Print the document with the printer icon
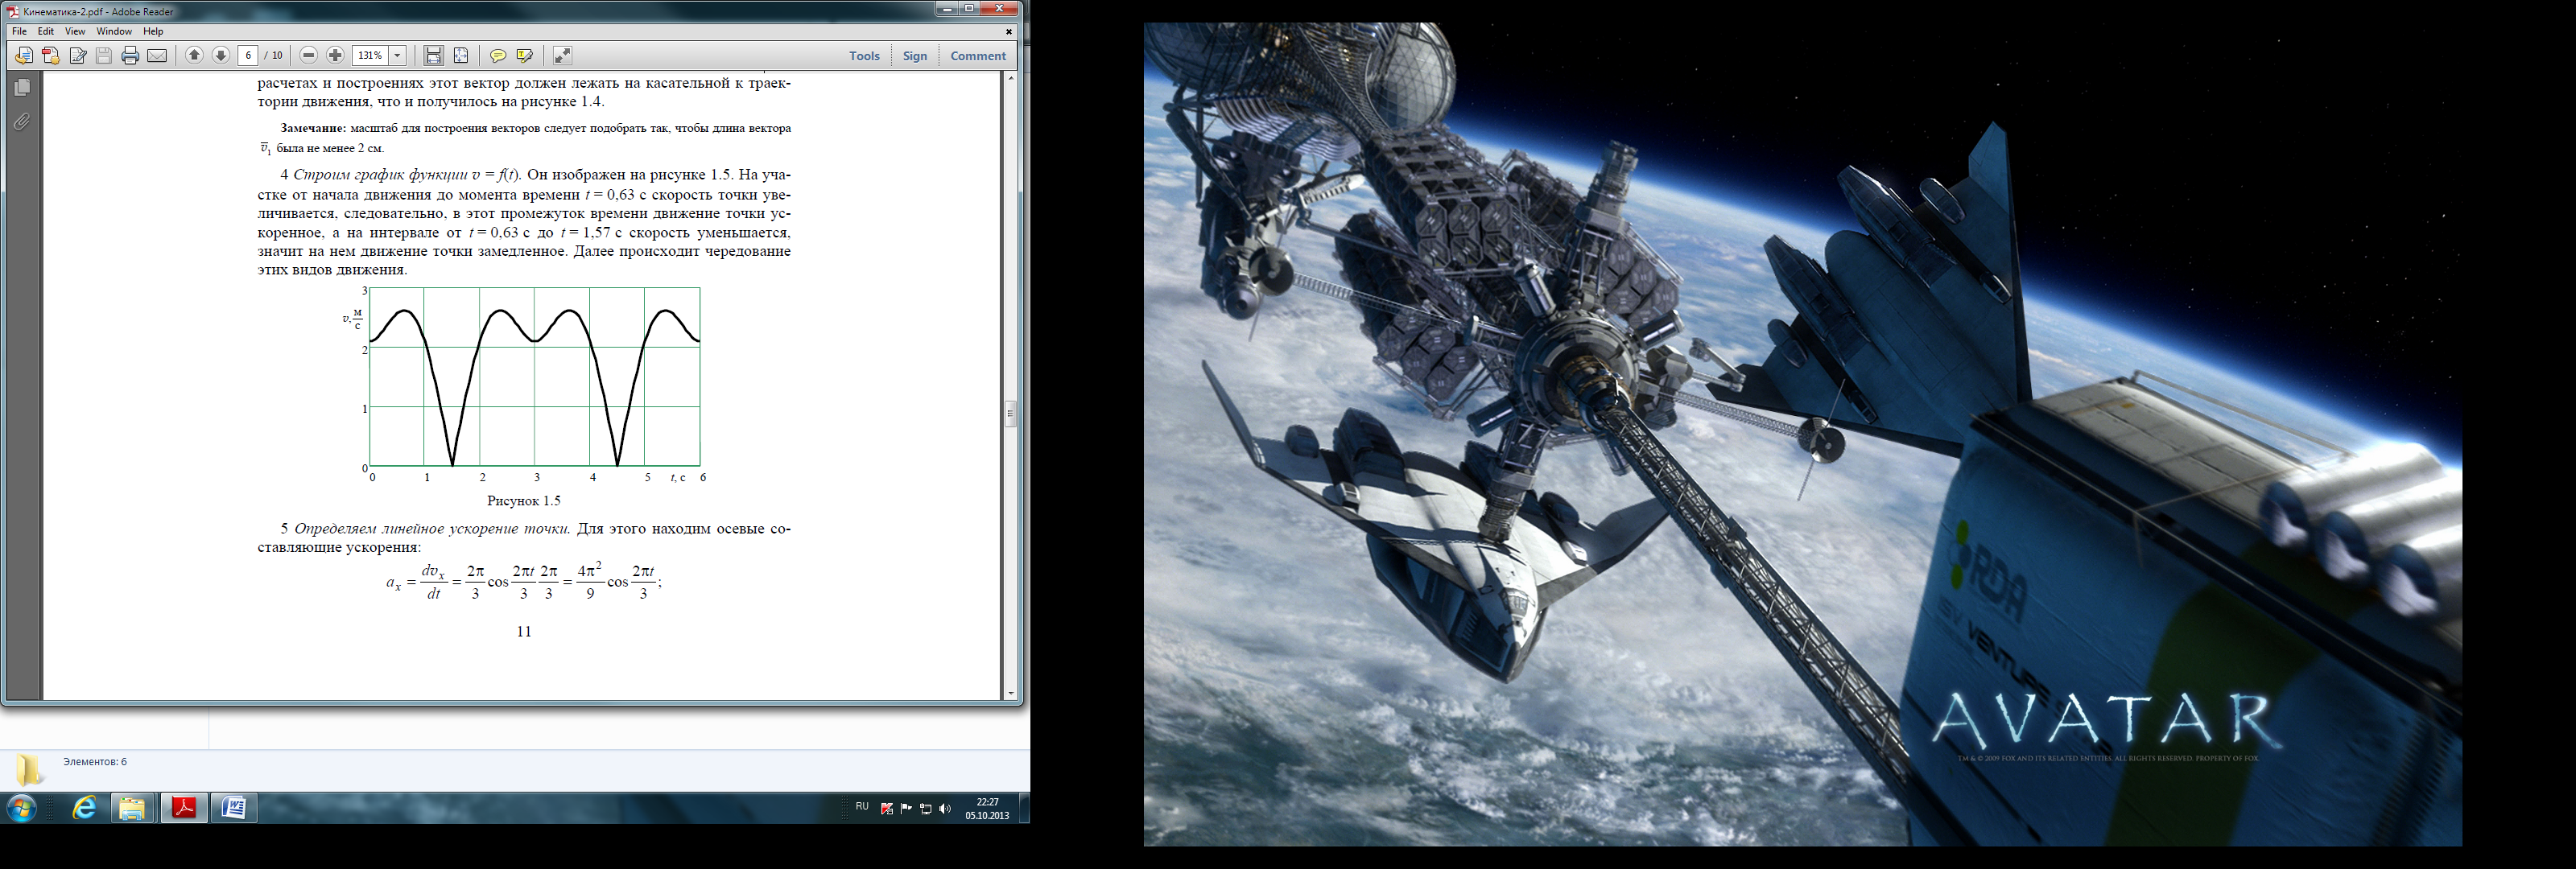Image resolution: width=2576 pixels, height=869 pixels. (x=130, y=56)
